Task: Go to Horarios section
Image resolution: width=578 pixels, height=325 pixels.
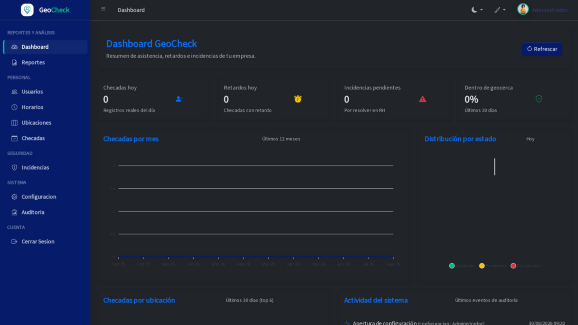Action: coord(45,107)
